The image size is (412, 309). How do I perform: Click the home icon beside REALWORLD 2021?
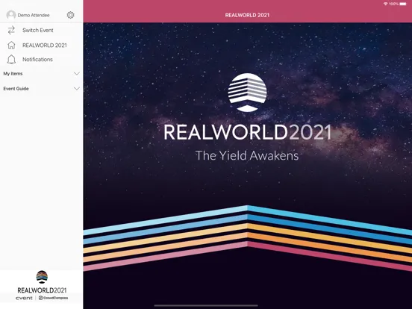[11, 46]
